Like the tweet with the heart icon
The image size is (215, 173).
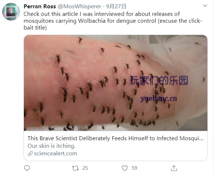coord(125,168)
